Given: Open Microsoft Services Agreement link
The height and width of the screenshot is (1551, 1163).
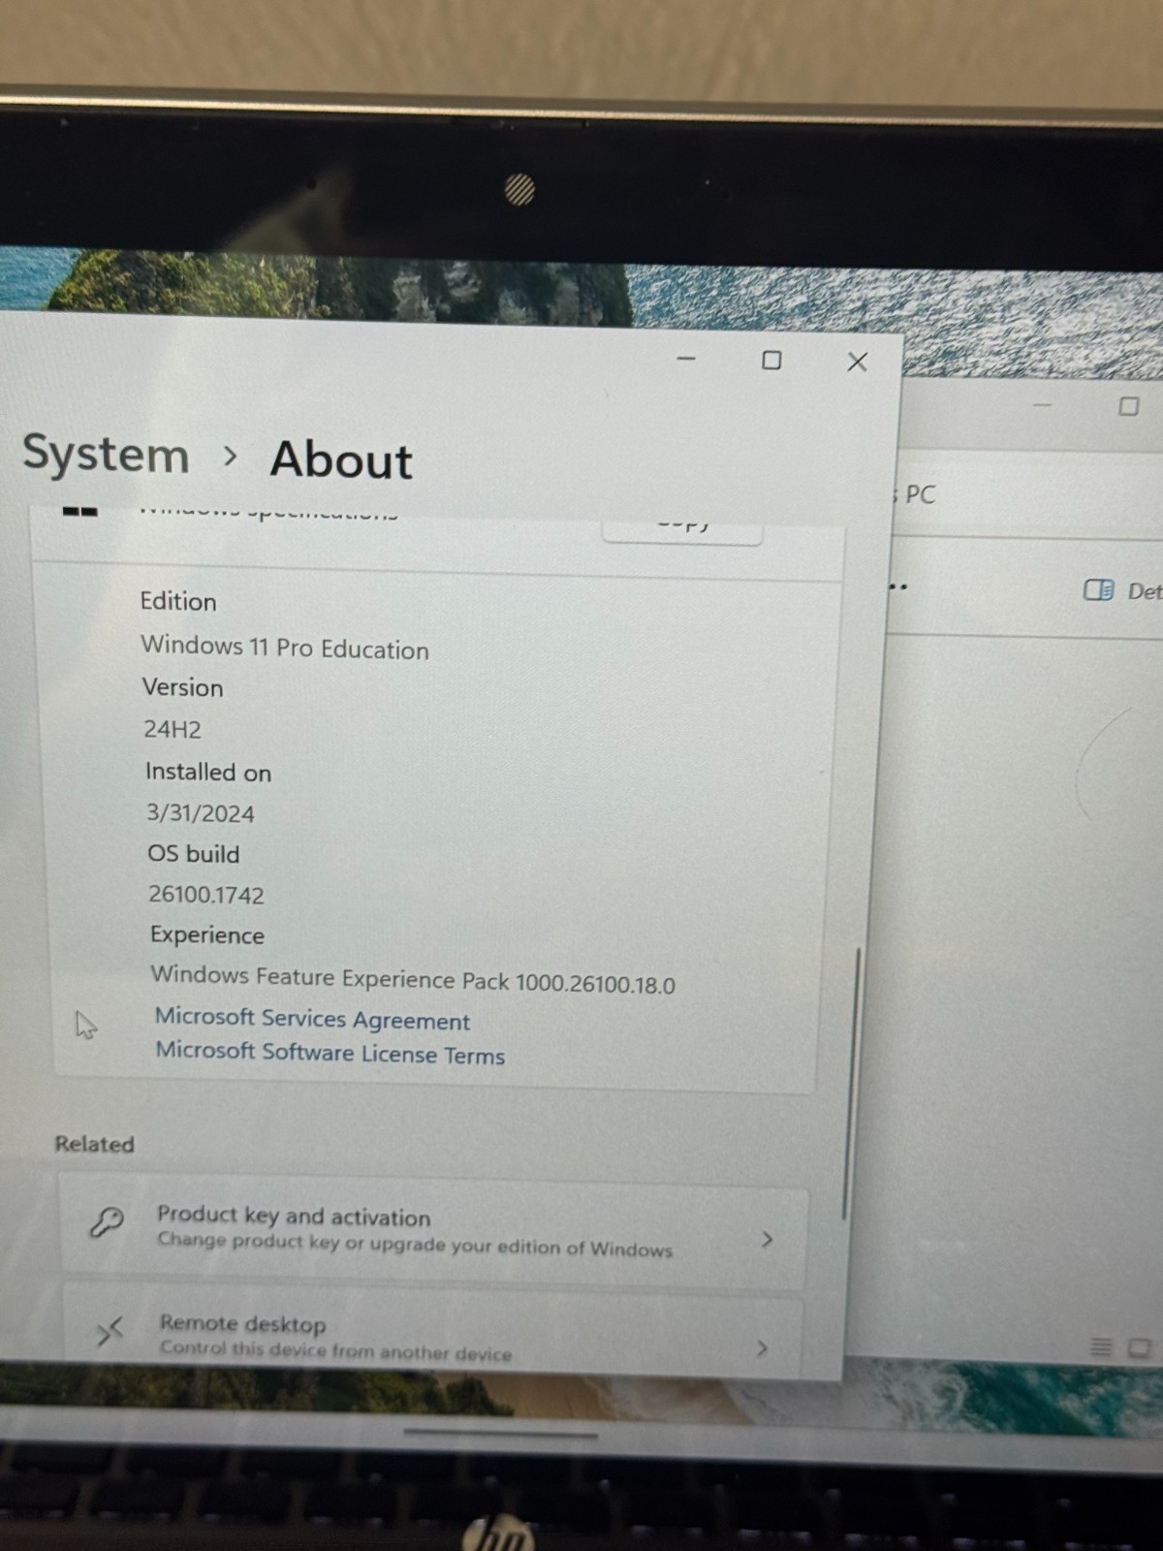Looking at the screenshot, I should point(312,1018).
